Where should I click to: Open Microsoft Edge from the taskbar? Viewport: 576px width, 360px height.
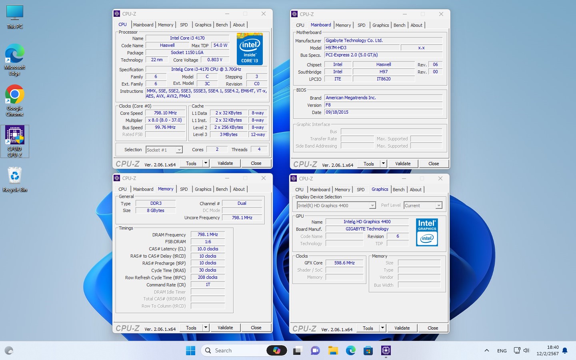click(351, 351)
